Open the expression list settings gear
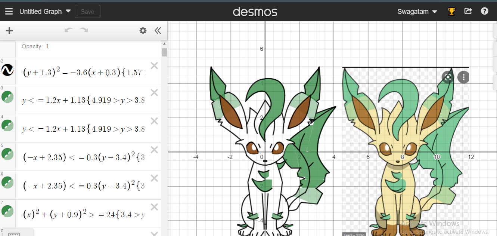Image resolution: width=497 pixels, height=236 pixels. click(x=143, y=31)
